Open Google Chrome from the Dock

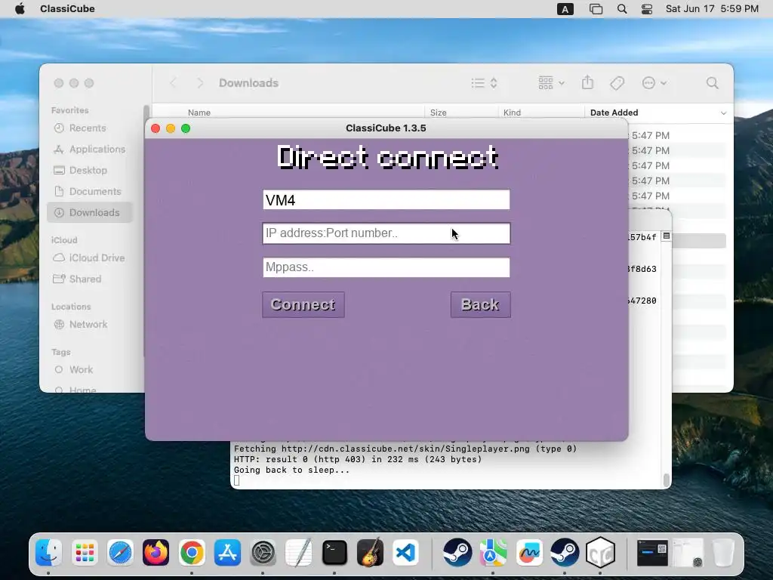tap(192, 552)
